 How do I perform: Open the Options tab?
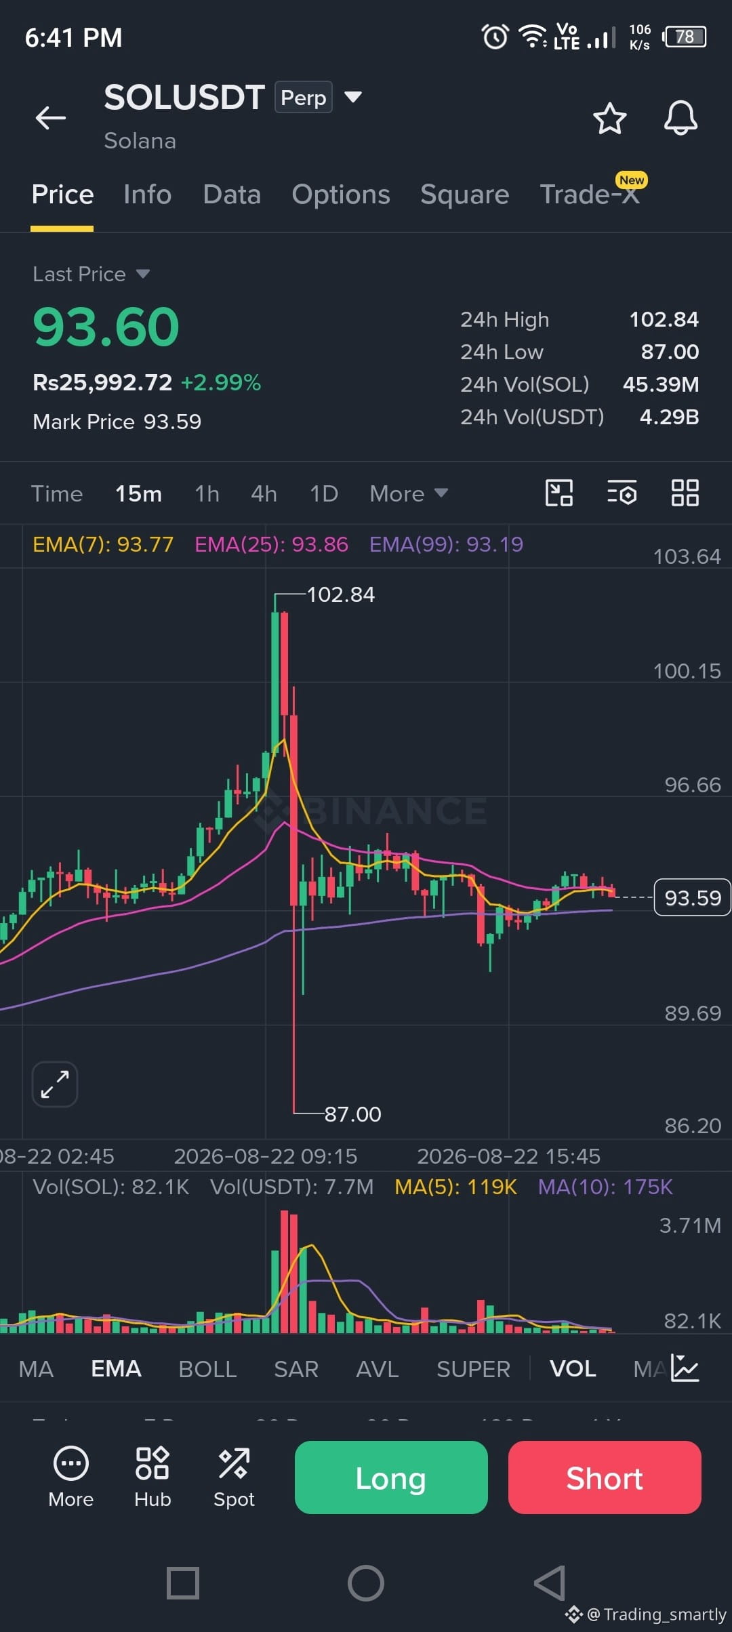click(x=341, y=195)
